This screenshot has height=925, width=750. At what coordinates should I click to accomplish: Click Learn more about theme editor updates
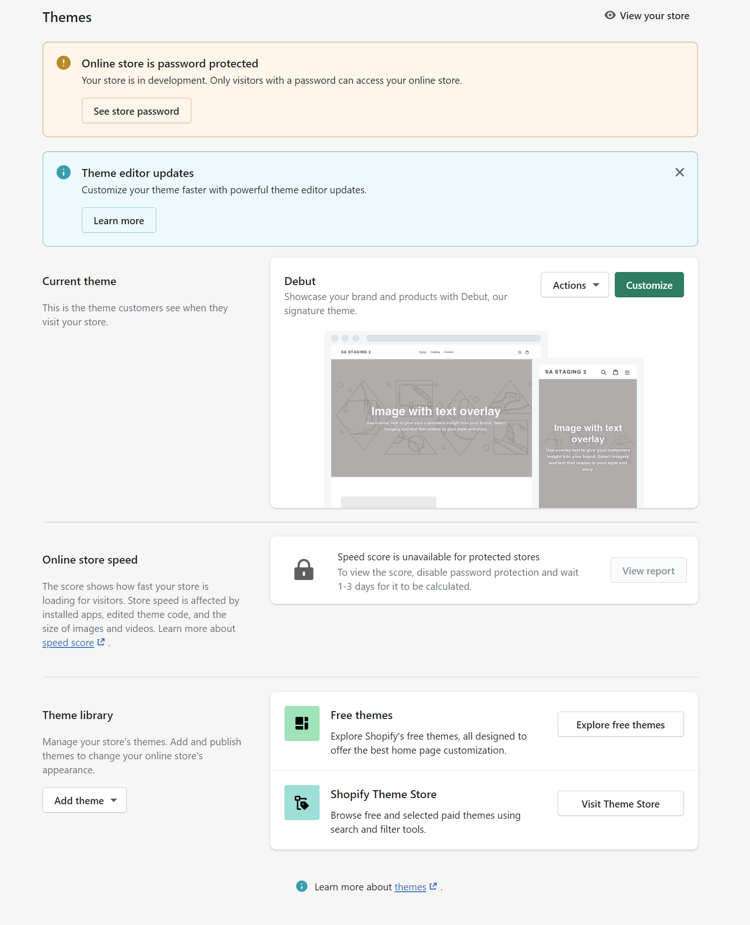[118, 220]
